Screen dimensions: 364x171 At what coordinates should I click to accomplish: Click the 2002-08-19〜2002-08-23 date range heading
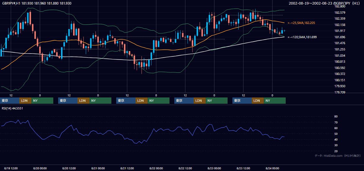(x=324, y=3)
